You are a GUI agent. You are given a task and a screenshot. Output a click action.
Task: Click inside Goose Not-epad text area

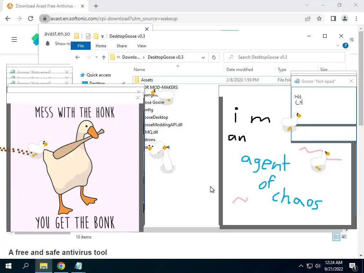[323, 106]
